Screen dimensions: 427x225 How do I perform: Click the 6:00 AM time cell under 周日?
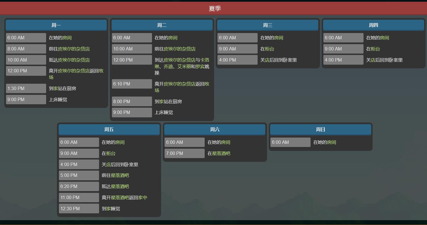(x=290, y=142)
